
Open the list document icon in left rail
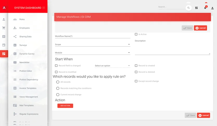pos(4,36)
